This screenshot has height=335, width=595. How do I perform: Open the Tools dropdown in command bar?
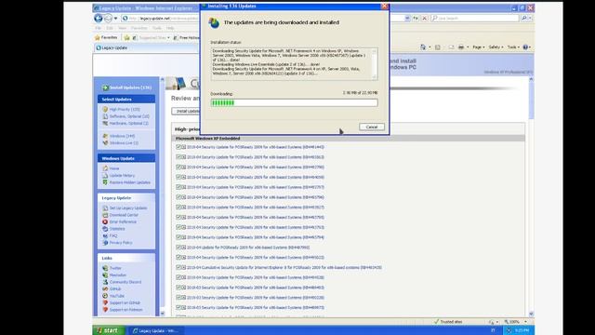tap(512, 47)
